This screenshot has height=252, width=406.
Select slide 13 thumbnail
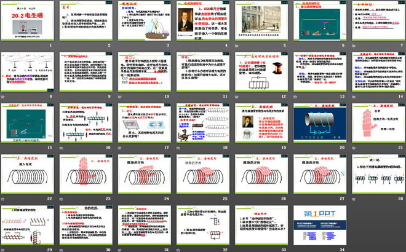[x=320, y=72]
